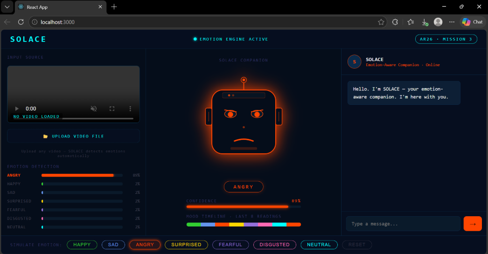Simulate the SAD emotion
Image resolution: width=488 pixels, height=254 pixels.
tap(113, 245)
